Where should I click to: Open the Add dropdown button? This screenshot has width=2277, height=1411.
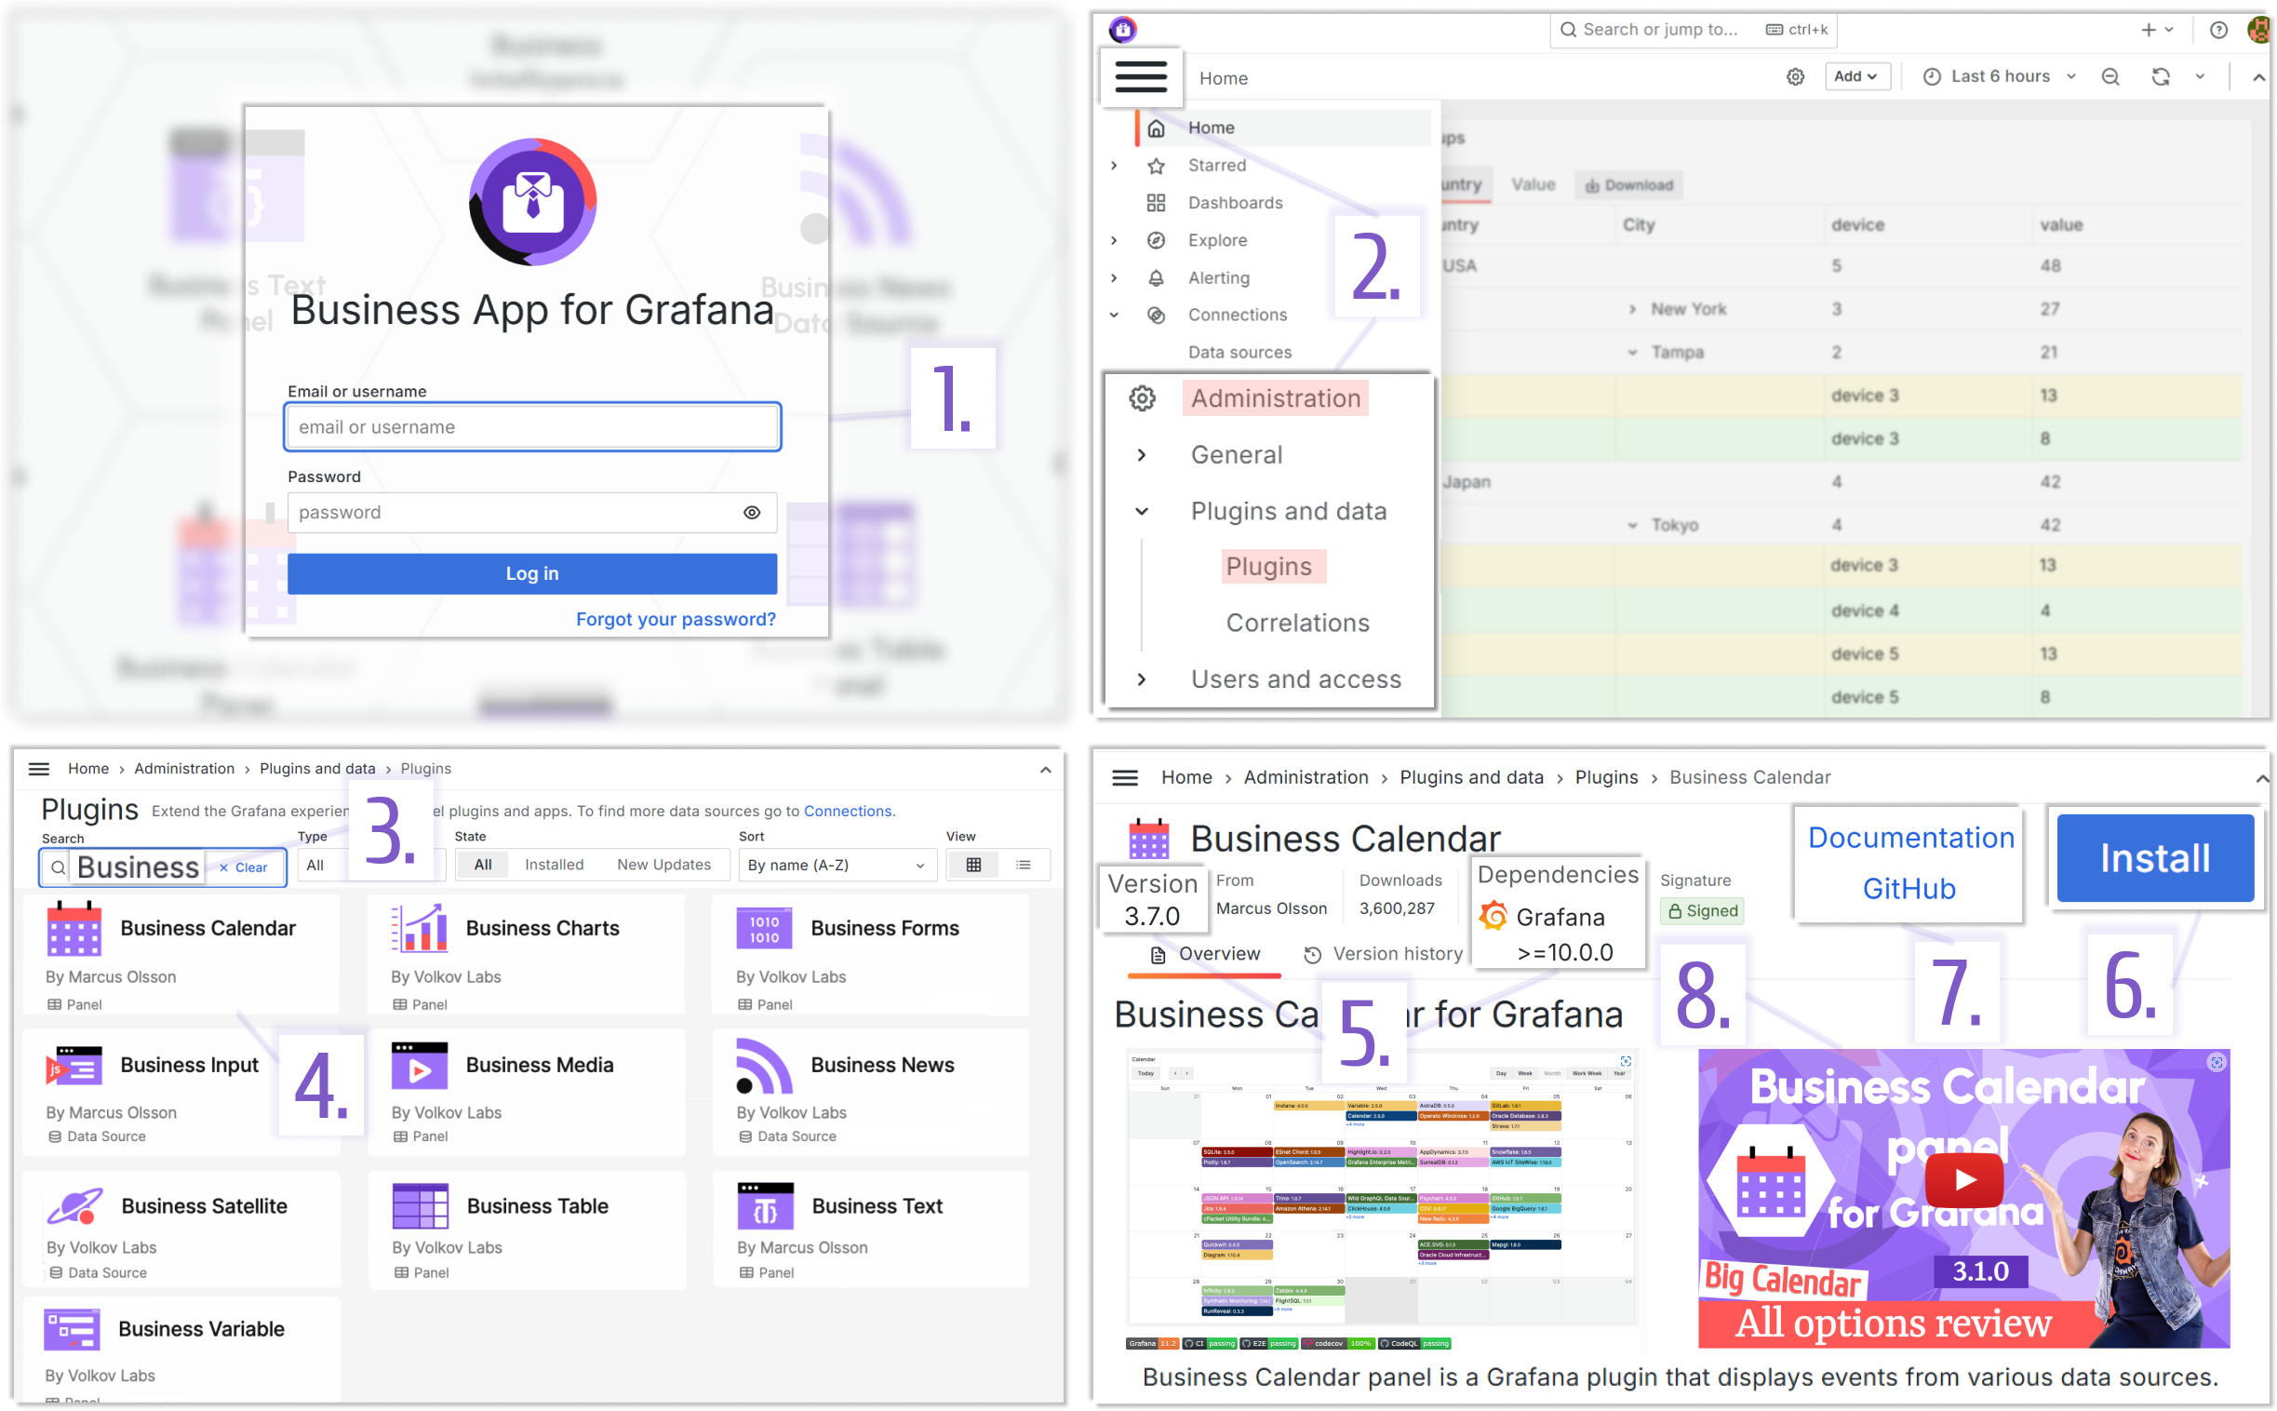[x=1856, y=76]
